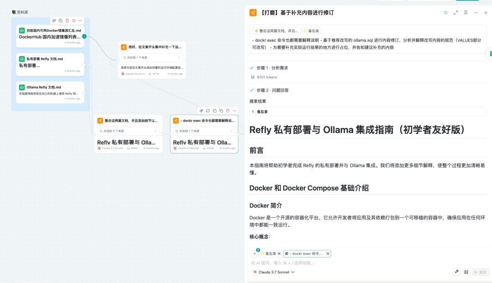The height and width of the screenshot is (283, 492).
Task: Click the orange skill icon of the 很好，在文章开头 node
Action: [123, 47]
